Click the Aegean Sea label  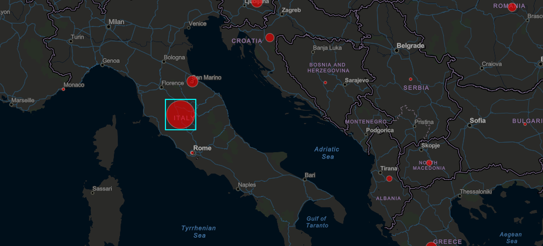click(x=511, y=238)
